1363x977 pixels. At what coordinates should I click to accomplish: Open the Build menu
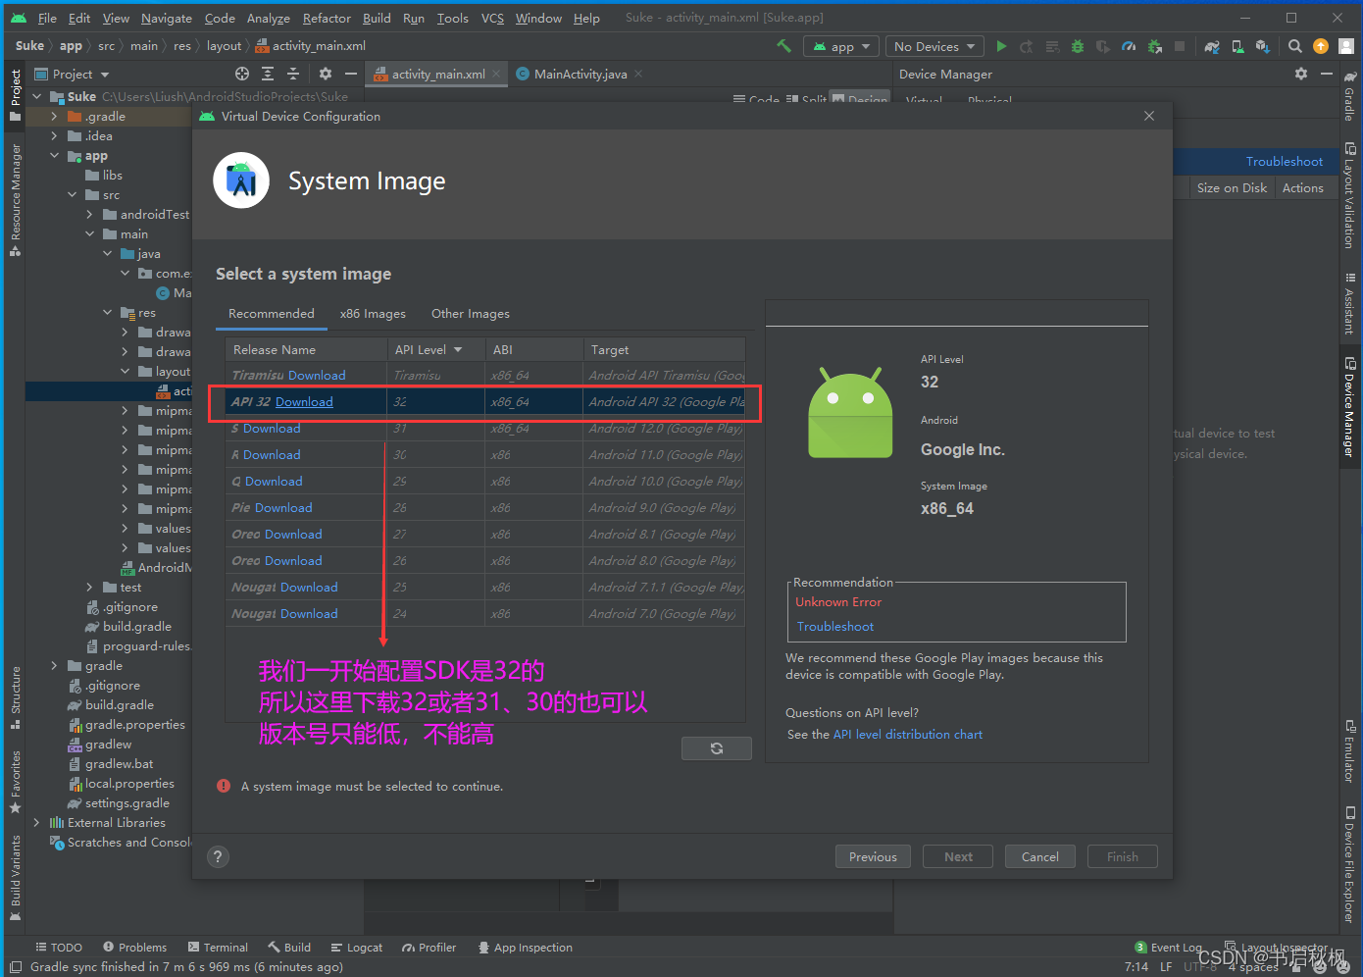click(x=377, y=18)
